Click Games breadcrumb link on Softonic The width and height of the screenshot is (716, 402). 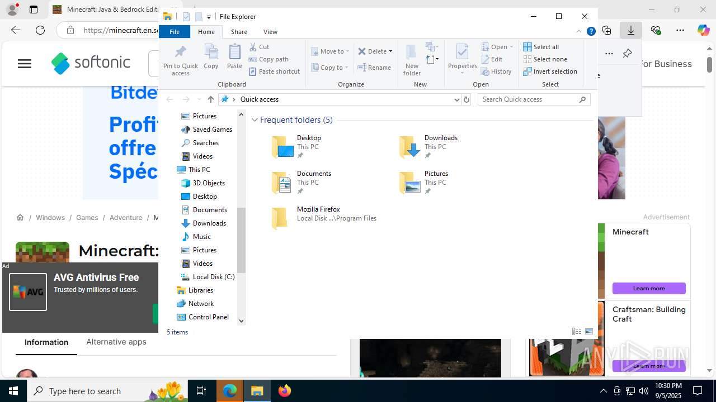point(87,218)
